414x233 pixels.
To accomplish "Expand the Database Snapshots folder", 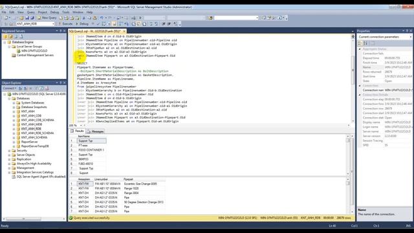I will point(14,107).
